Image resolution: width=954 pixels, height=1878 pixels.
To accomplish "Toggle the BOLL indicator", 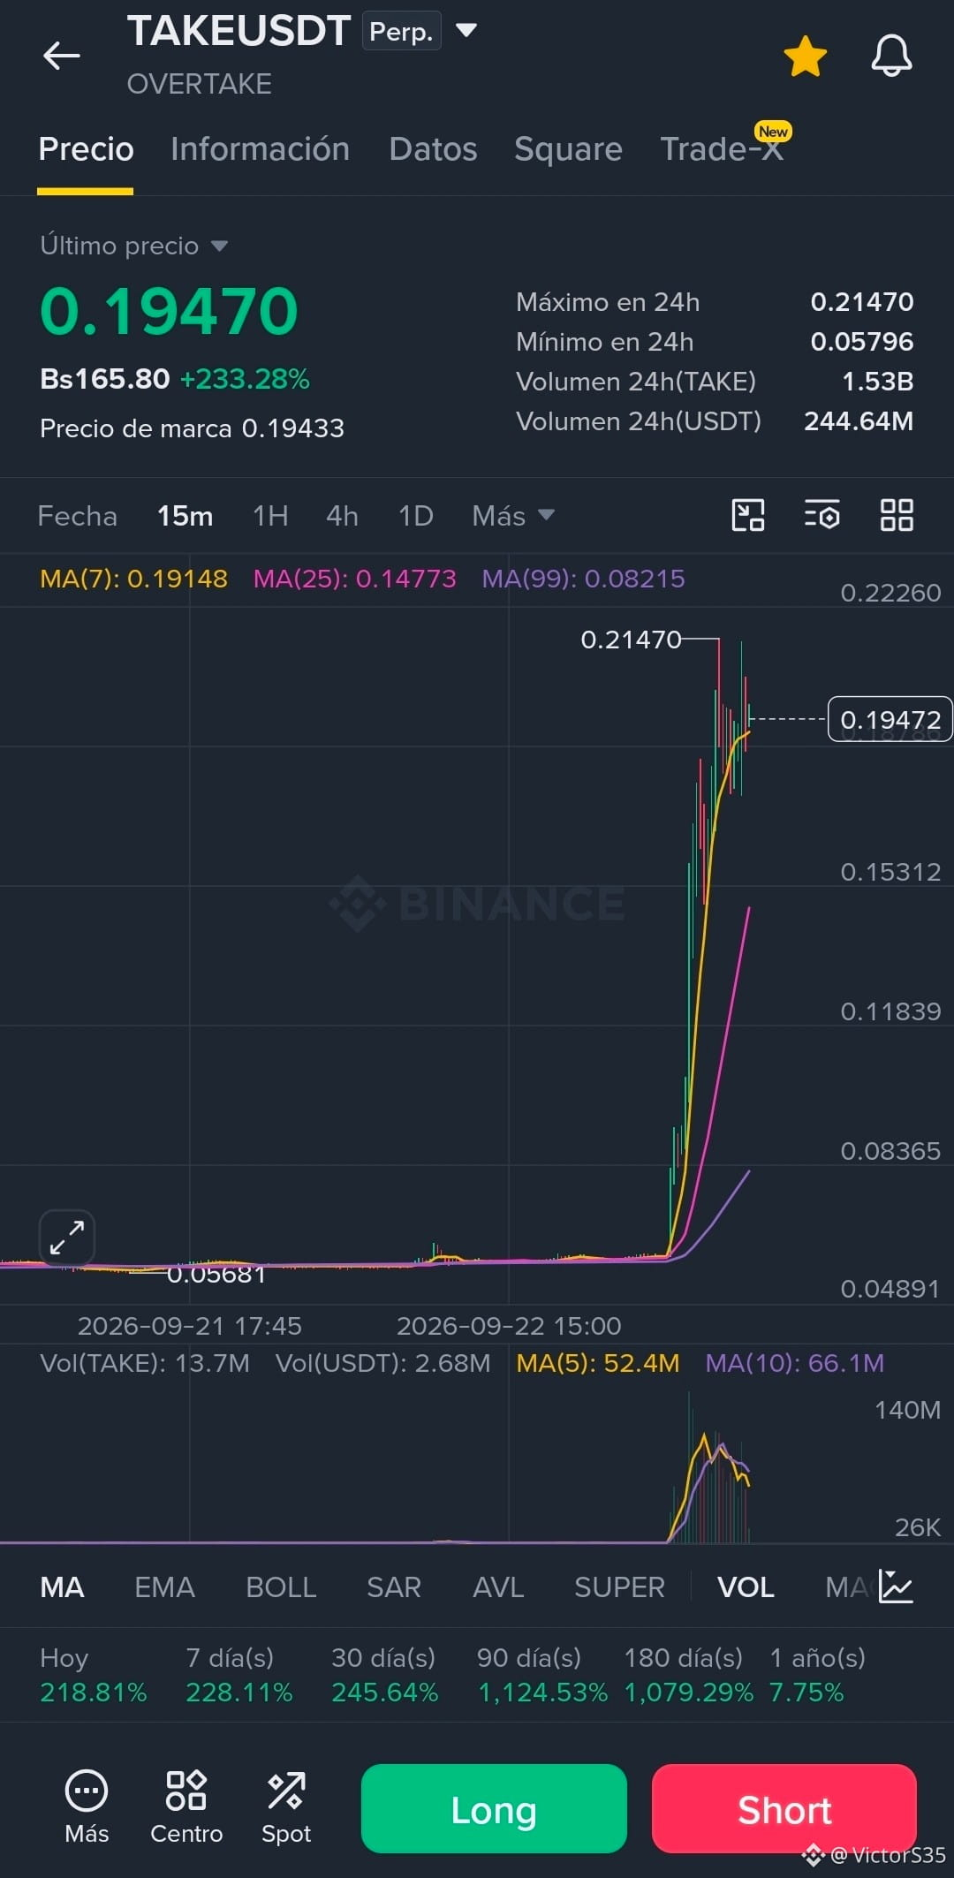I will click(x=281, y=1587).
